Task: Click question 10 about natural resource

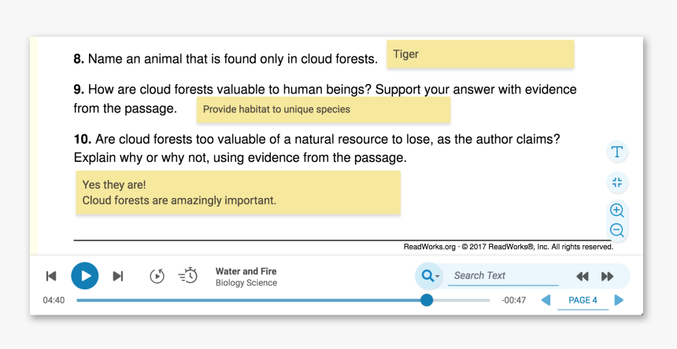Action: click(x=317, y=149)
